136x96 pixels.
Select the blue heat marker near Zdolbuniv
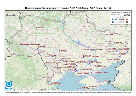[x=36, y=30]
